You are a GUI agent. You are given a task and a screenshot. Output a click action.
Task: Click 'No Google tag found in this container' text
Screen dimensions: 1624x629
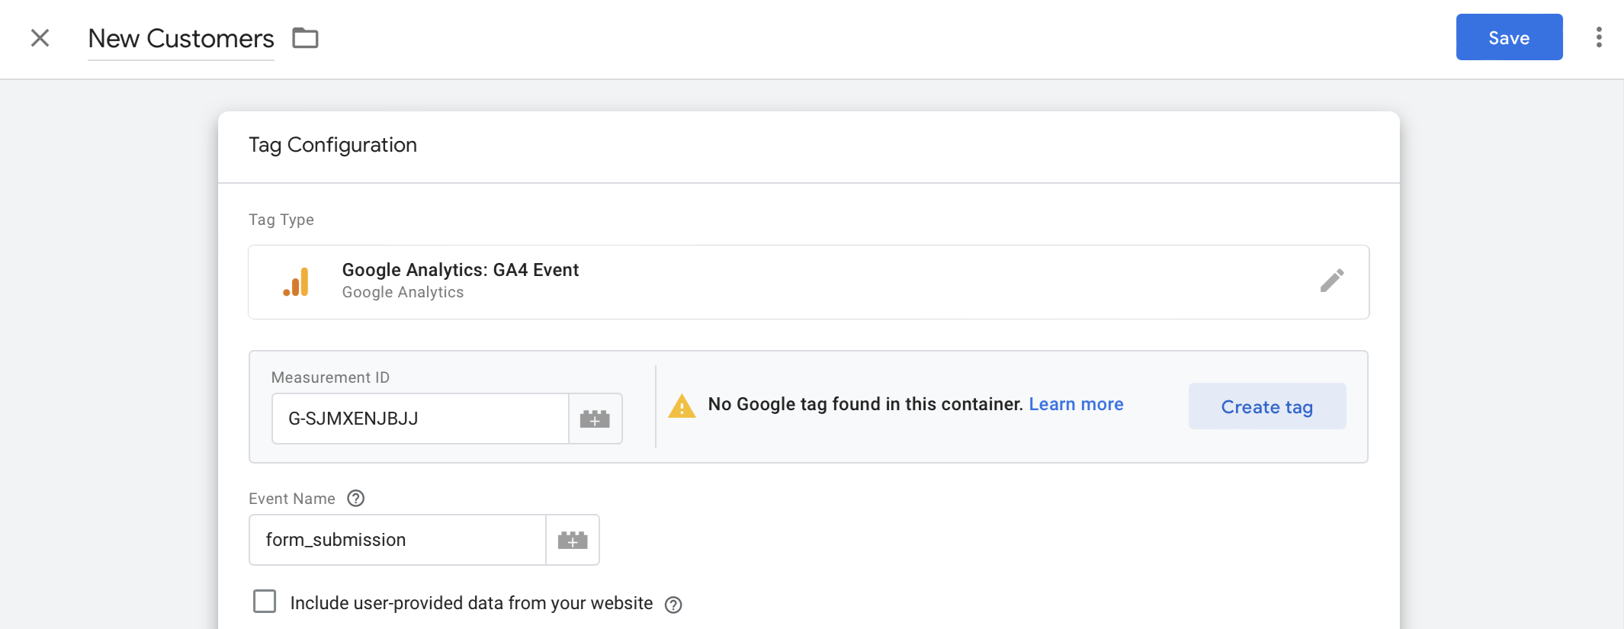pos(865,404)
